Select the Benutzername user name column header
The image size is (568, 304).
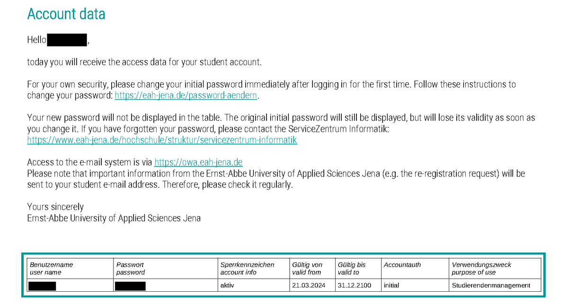71,269
